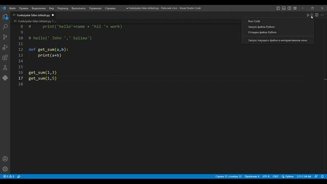Click the commented print('hello'+name line
The height and width of the screenshot is (184, 327).
point(75,27)
